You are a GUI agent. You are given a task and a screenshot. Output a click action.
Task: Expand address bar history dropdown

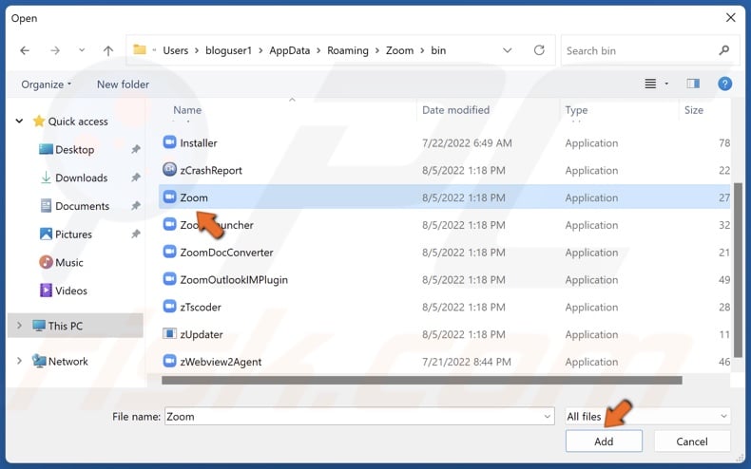pyautogui.click(x=508, y=50)
